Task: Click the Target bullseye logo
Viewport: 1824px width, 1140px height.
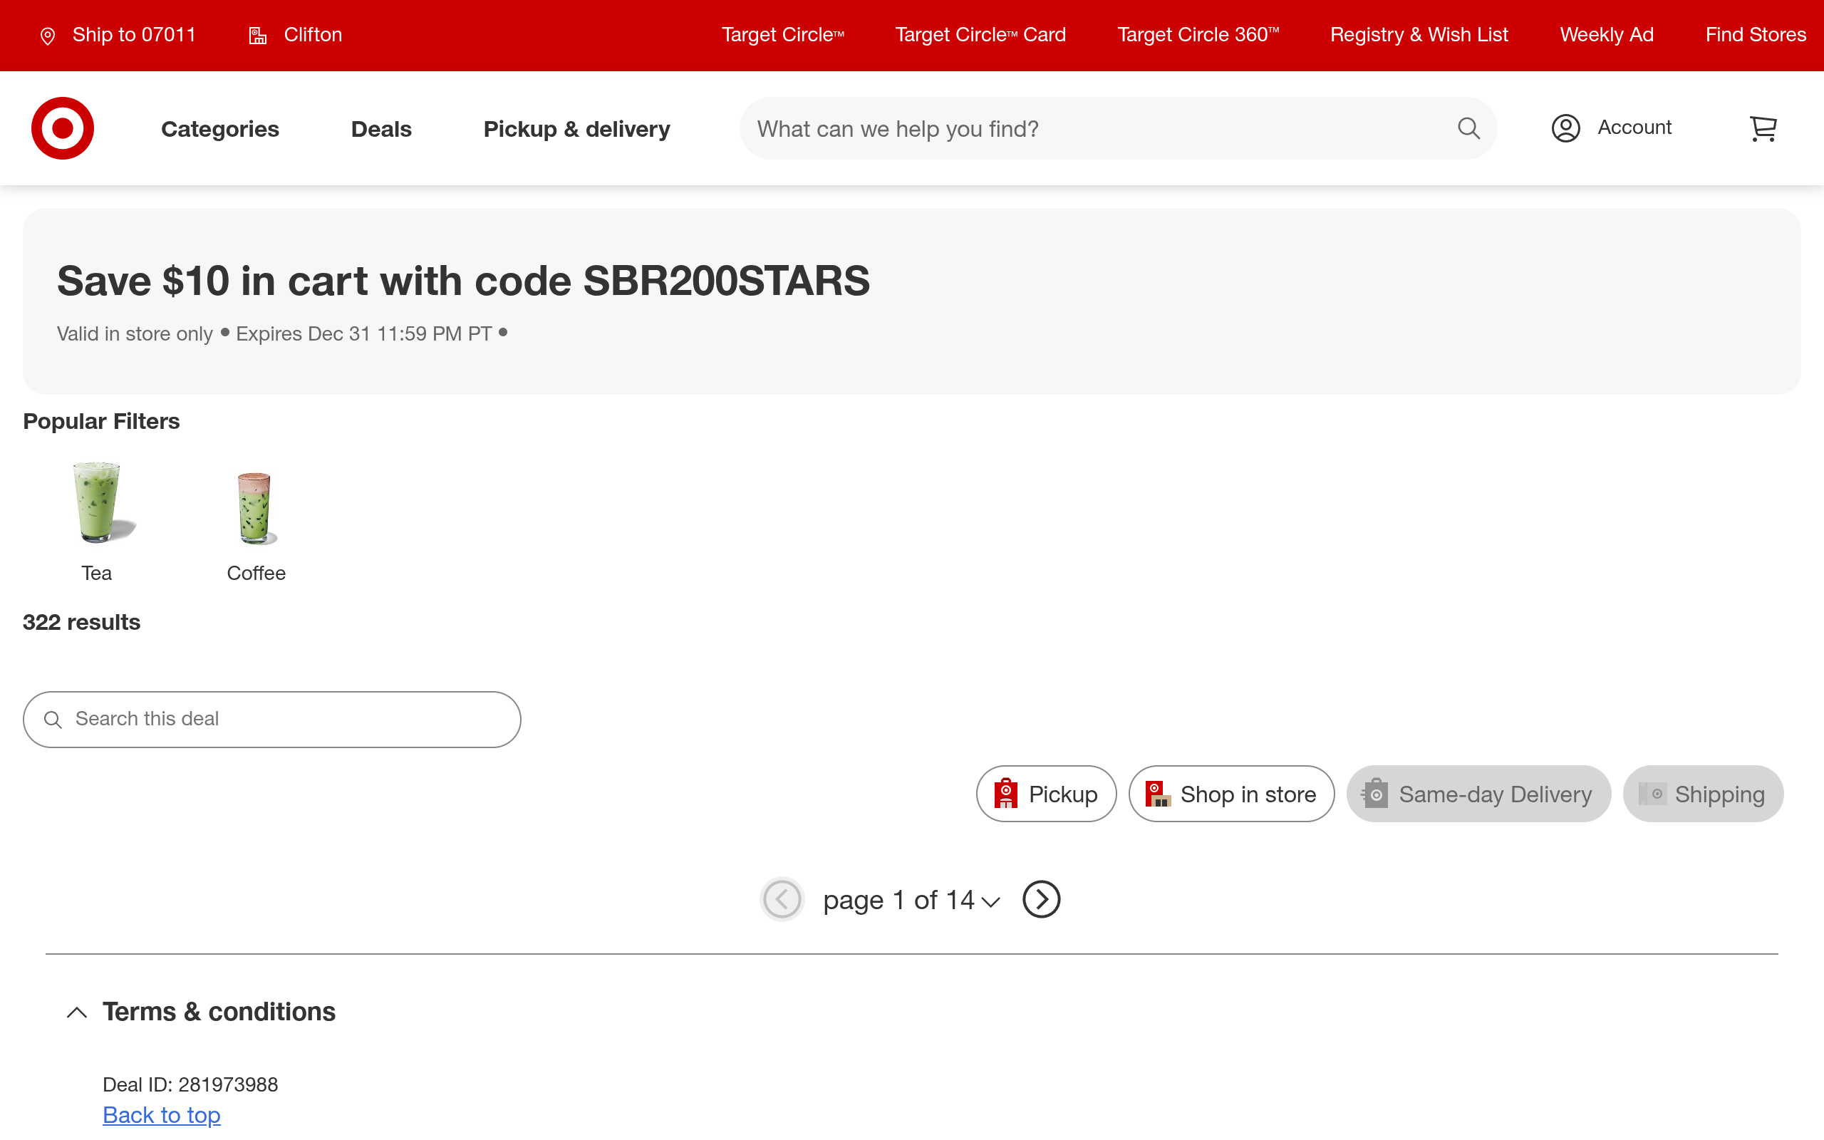Action: pyautogui.click(x=63, y=128)
